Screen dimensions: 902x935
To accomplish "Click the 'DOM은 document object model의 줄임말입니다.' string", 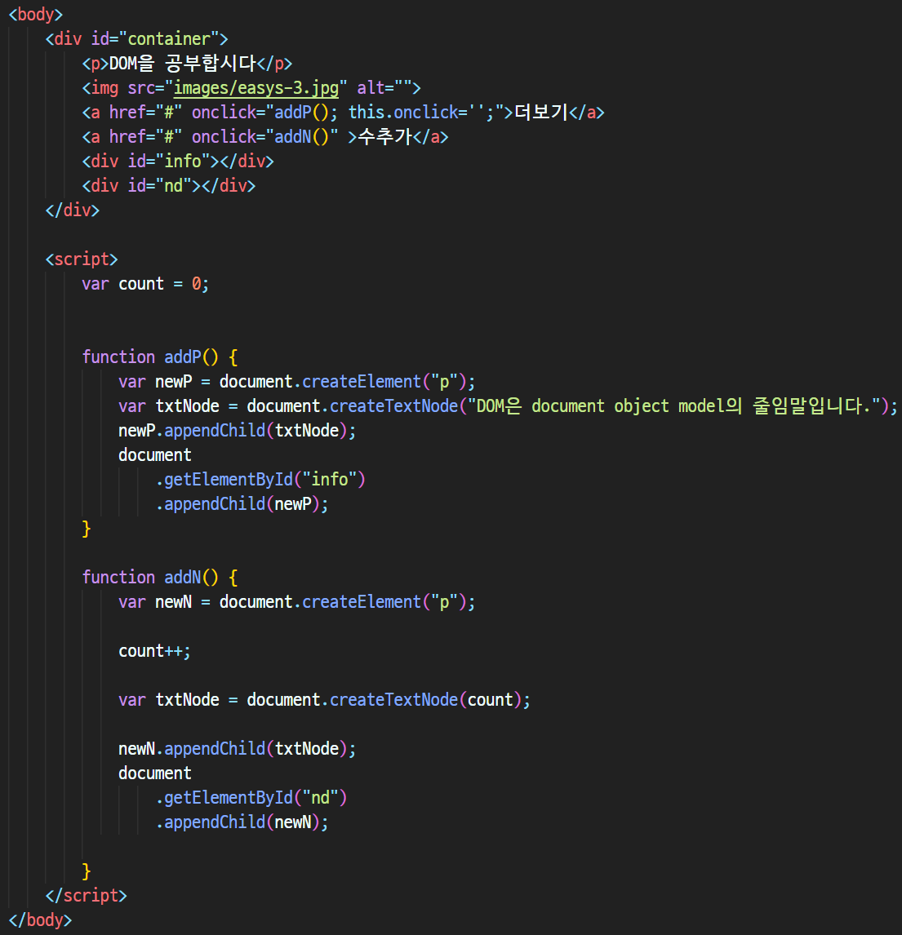I will tap(673, 406).
